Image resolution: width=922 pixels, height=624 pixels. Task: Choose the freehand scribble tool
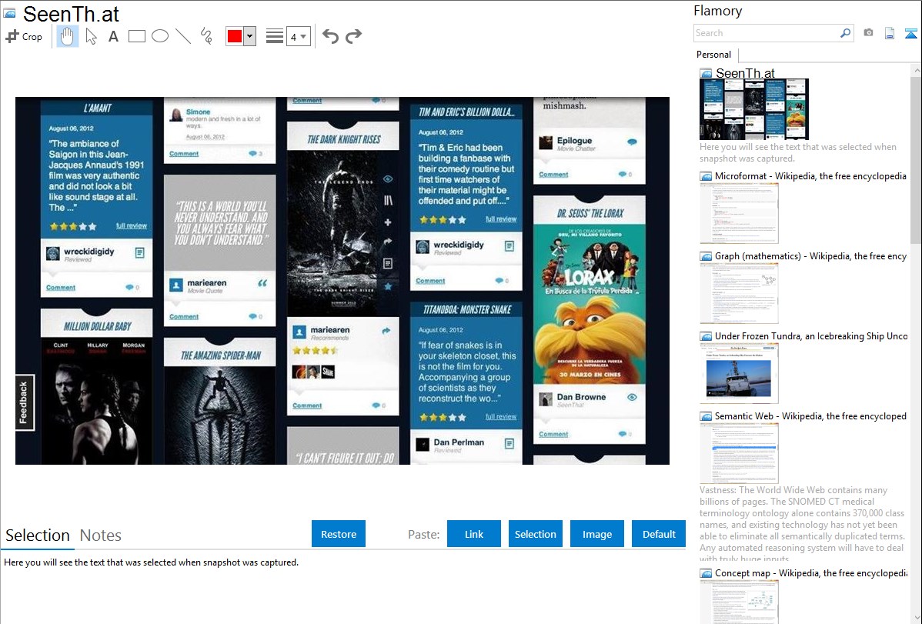[206, 36]
